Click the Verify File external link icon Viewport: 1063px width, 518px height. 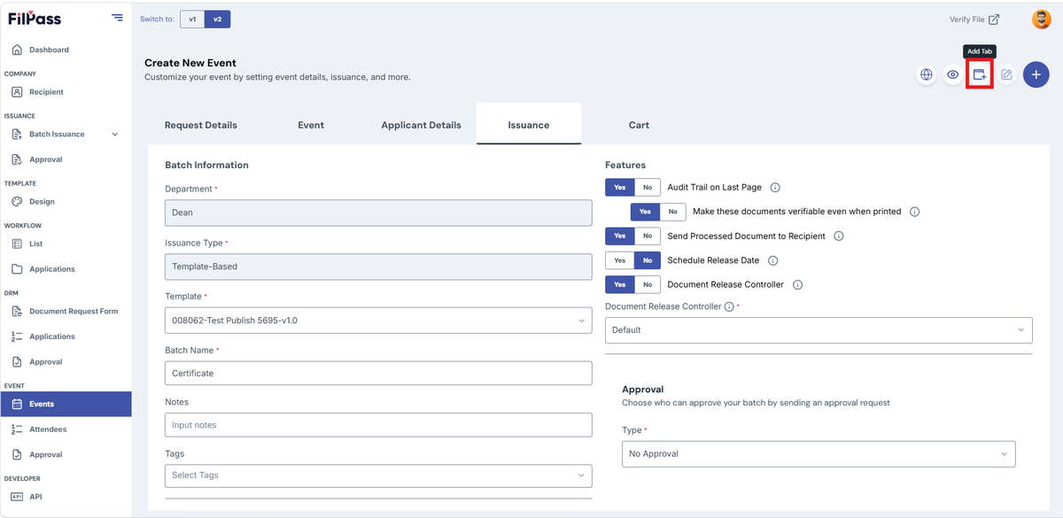pyautogui.click(x=994, y=19)
